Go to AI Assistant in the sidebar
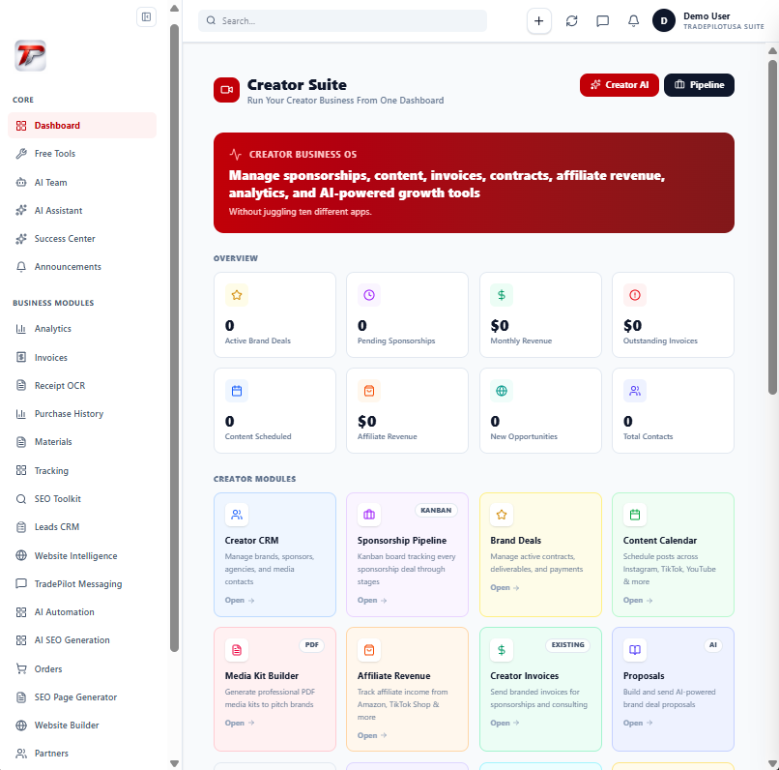The height and width of the screenshot is (770, 779). click(82, 211)
